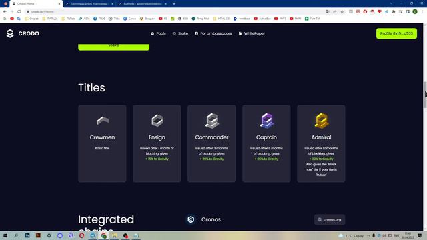
Task: Click the Ensign card name
Action: pos(157,137)
